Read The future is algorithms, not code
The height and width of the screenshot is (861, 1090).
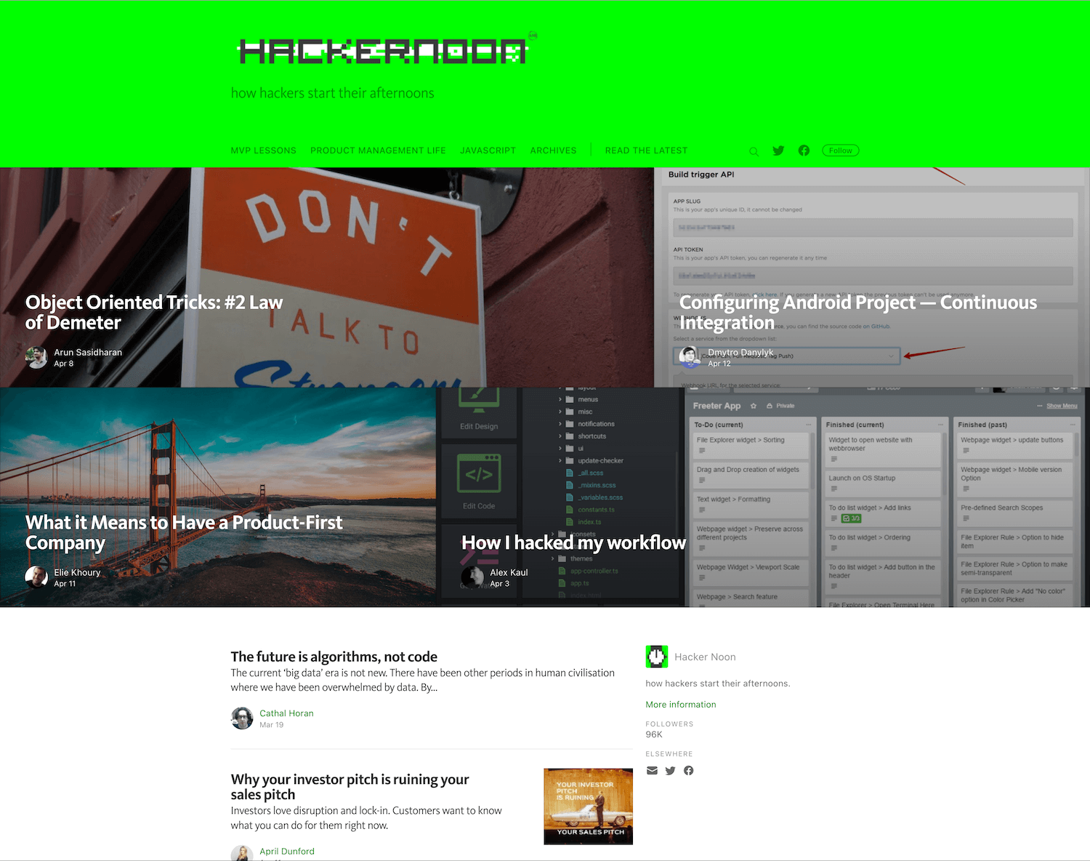334,657
